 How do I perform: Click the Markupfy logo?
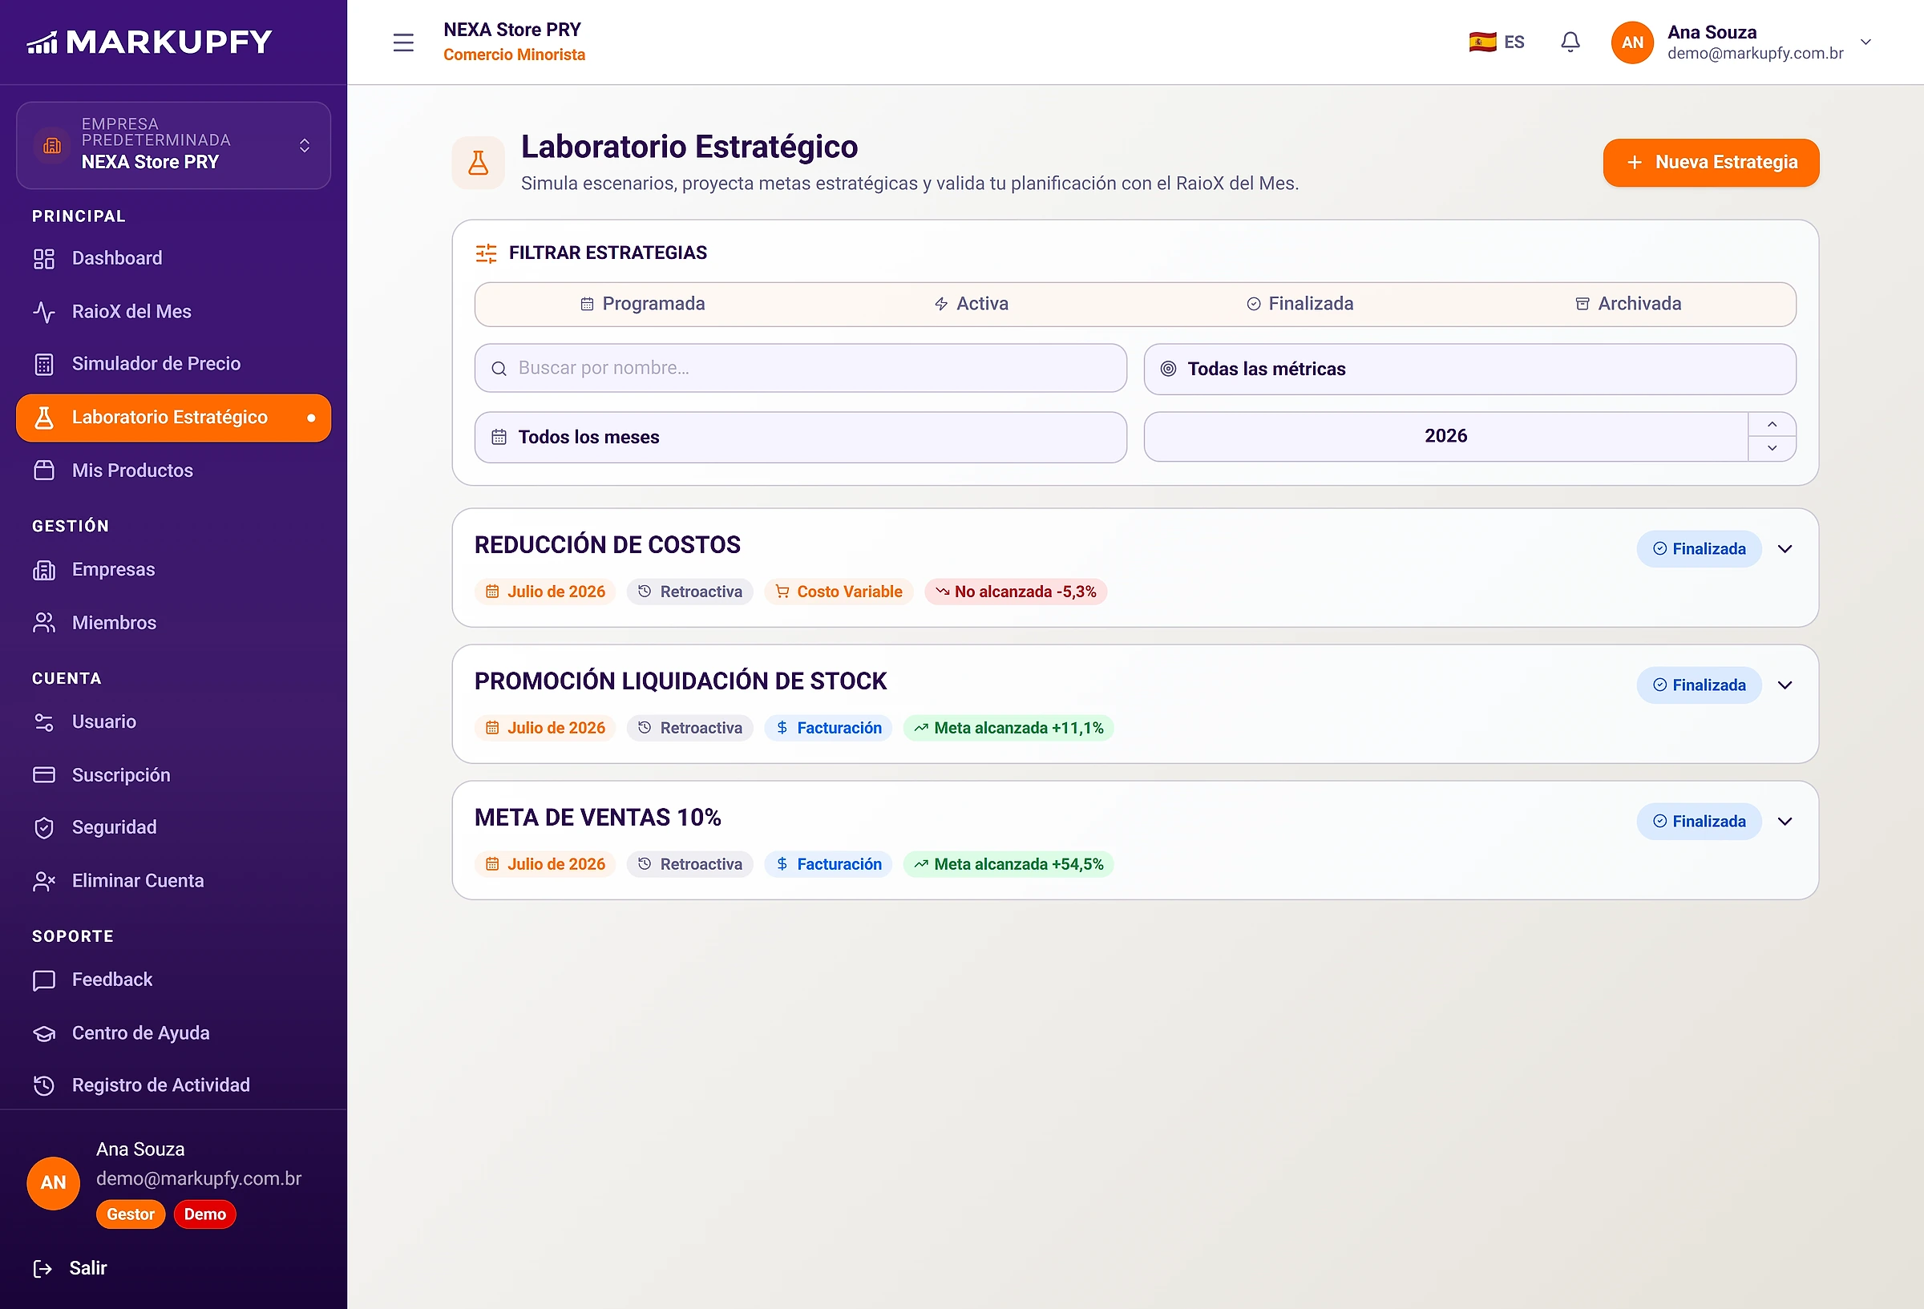(150, 42)
